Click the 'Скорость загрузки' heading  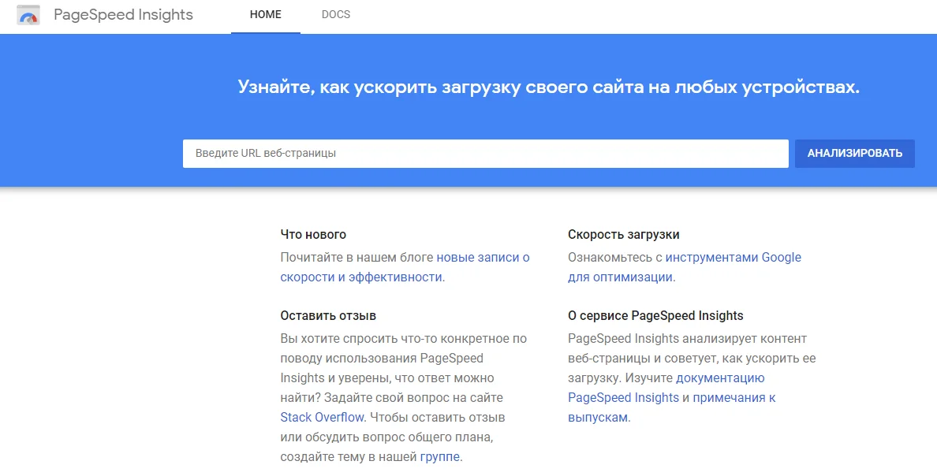coord(623,235)
